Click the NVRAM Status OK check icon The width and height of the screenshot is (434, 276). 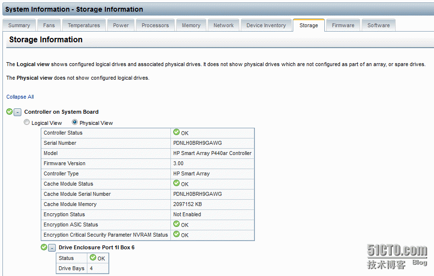[x=176, y=234]
